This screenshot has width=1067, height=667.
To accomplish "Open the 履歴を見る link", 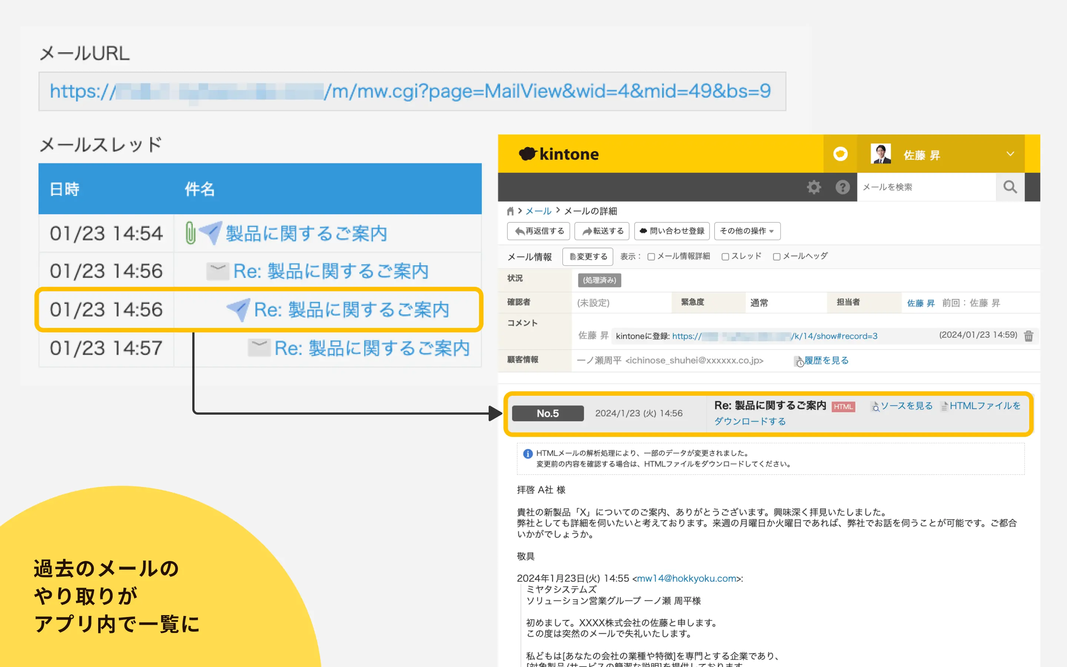I will [x=826, y=361].
